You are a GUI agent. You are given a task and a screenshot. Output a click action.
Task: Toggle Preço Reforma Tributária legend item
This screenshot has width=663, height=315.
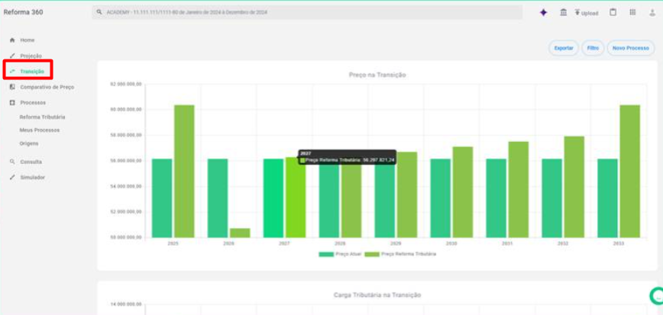tap(400, 254)
